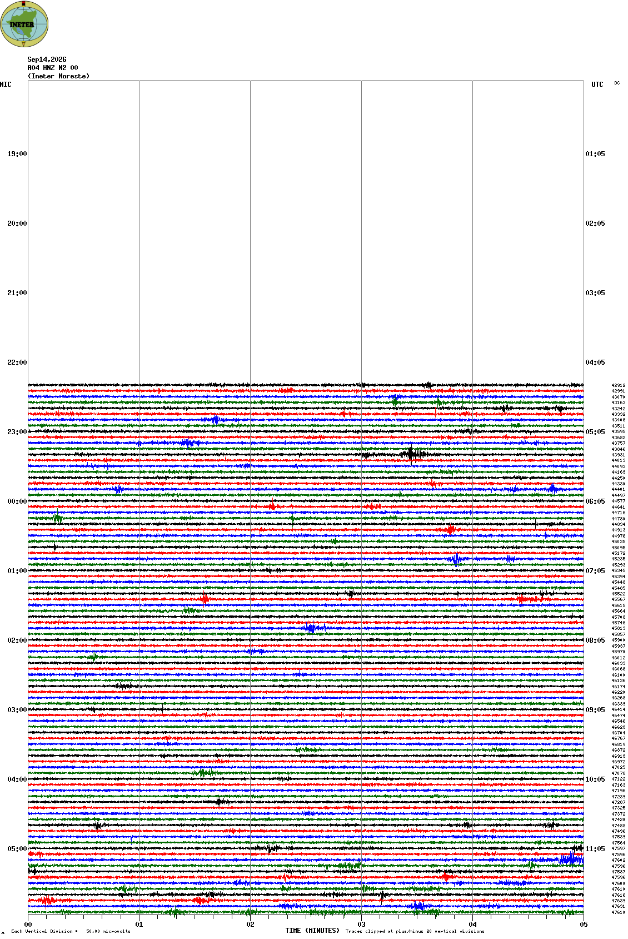This screenshot has height=939, width=628.
Task: Click the INETER logo icon
Action: coord(24,24)
